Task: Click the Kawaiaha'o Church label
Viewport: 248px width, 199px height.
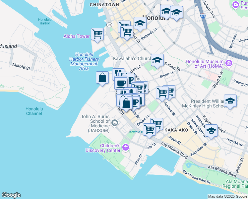Action: coord(132,58)
